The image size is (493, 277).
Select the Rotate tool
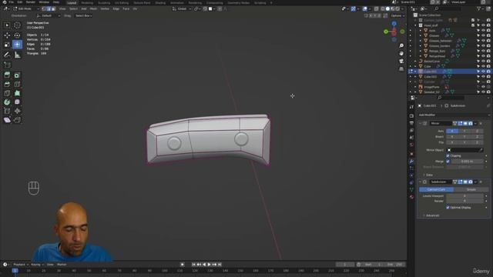pos(17,35)
